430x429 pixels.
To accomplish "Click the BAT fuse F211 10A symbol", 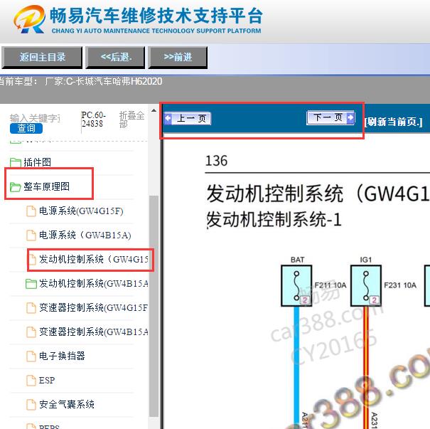I will (296, 286).
